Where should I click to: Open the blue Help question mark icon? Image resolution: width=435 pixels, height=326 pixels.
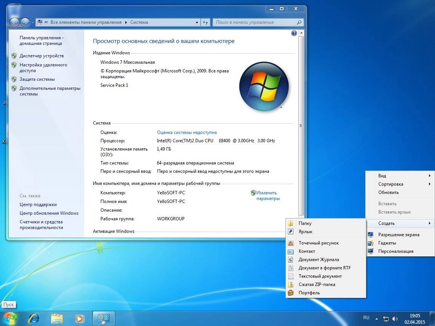294,33
